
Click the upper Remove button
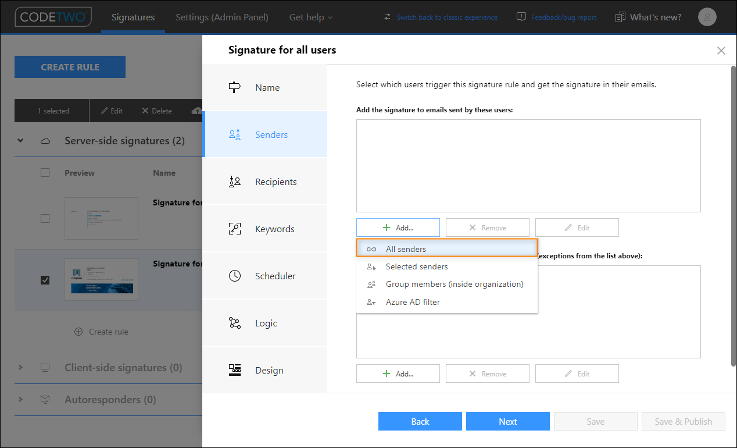(488, 227)
